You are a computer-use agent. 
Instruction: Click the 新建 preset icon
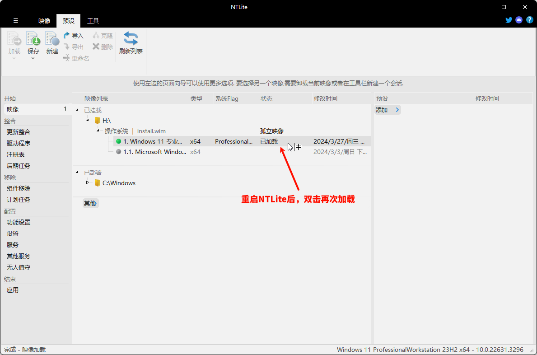pos(52,38)
